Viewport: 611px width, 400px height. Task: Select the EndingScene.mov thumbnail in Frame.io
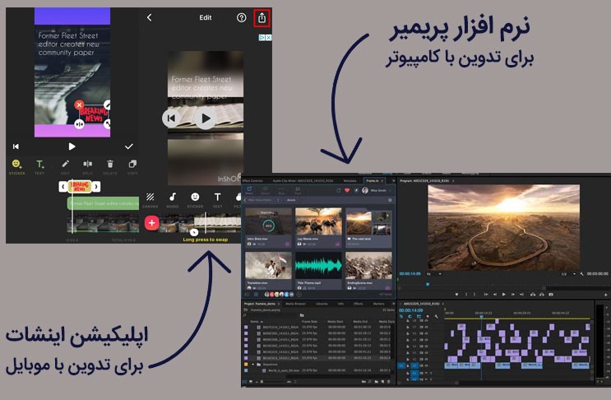pos(368,265)
